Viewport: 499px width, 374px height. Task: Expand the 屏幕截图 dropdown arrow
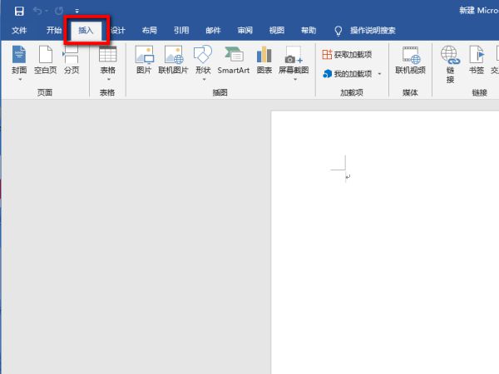[x=295, y=79]
